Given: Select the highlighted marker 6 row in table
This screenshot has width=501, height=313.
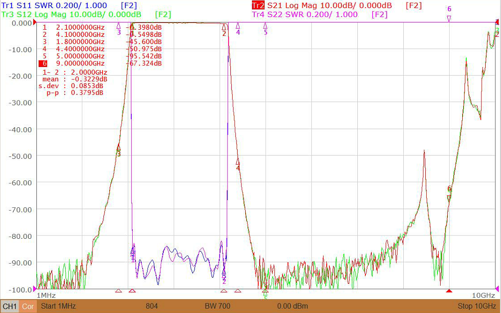Looking at the screenshot, I should click(100, 63).
